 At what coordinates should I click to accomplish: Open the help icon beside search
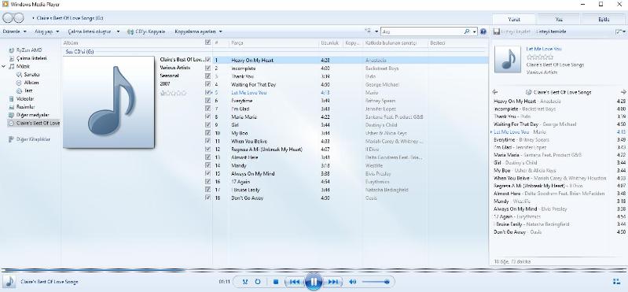(x=483, y=31)
